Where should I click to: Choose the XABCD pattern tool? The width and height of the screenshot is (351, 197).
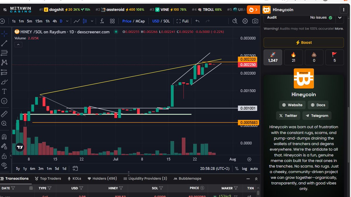click(x=4, y=62)
